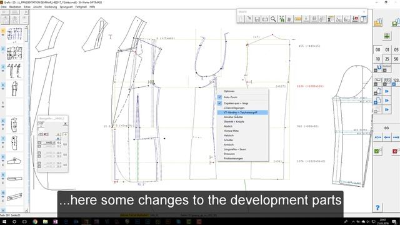Select Positionierungen in context menu
The width and height of the screenshot is (400, 225).
click(x=233, y=158)
